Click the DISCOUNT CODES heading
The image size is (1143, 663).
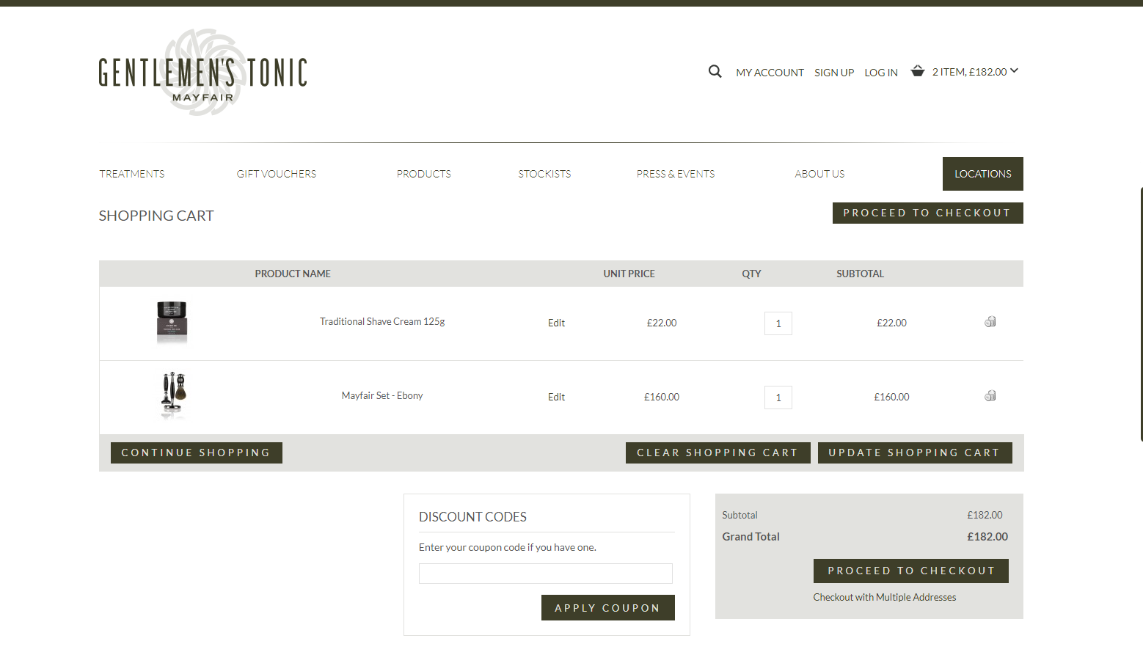(x=472, y=517)
